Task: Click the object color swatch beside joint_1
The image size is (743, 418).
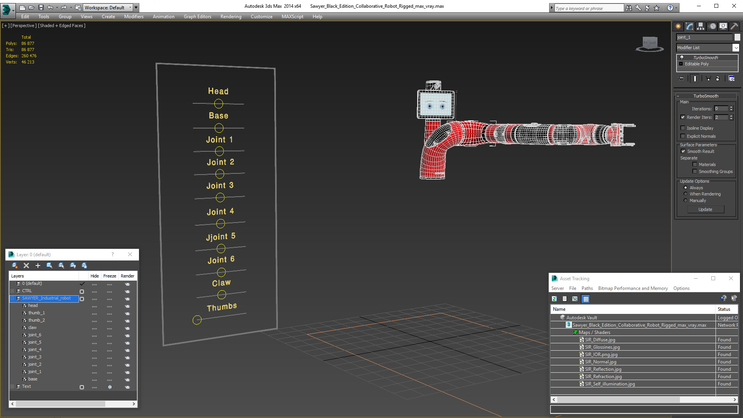Action: coord(737,37)
